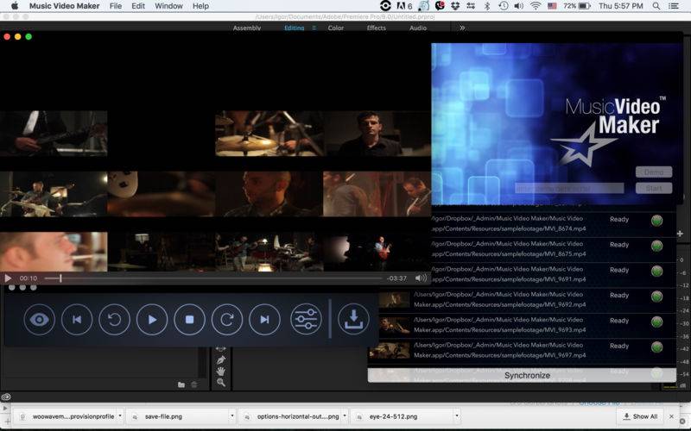
Task: Toggle green status light for MVI_8674.mp4
Action: (x=656, y=221)
